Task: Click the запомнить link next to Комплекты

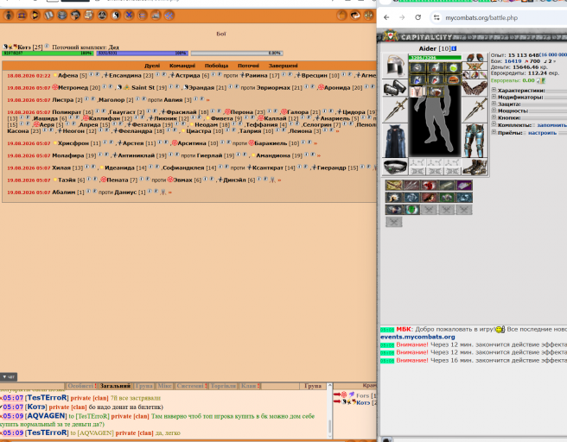Action: (551, 125)
